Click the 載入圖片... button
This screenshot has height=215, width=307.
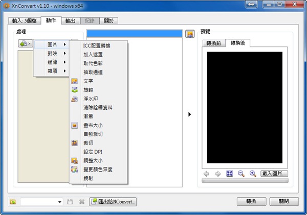pos(274,174)
